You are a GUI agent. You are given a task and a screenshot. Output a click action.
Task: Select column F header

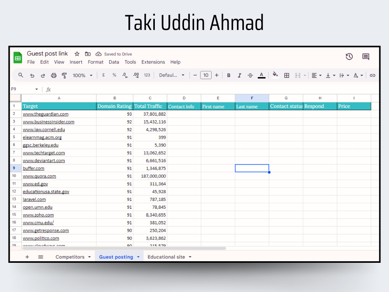252,98
